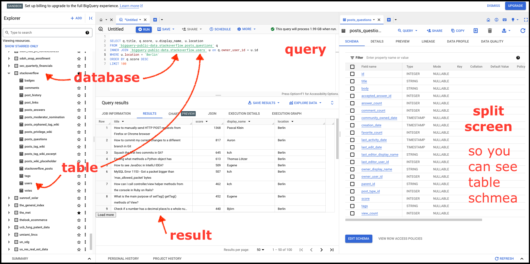Star the sdoh_snap_enrollment dataset
The image size is (530, 264).
[x=79, y=59]
